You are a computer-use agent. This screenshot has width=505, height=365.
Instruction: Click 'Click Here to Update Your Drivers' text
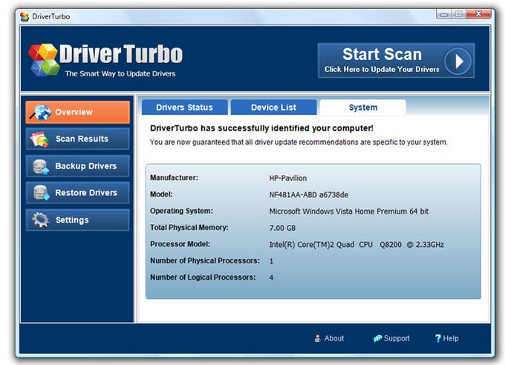coord(382,70)
